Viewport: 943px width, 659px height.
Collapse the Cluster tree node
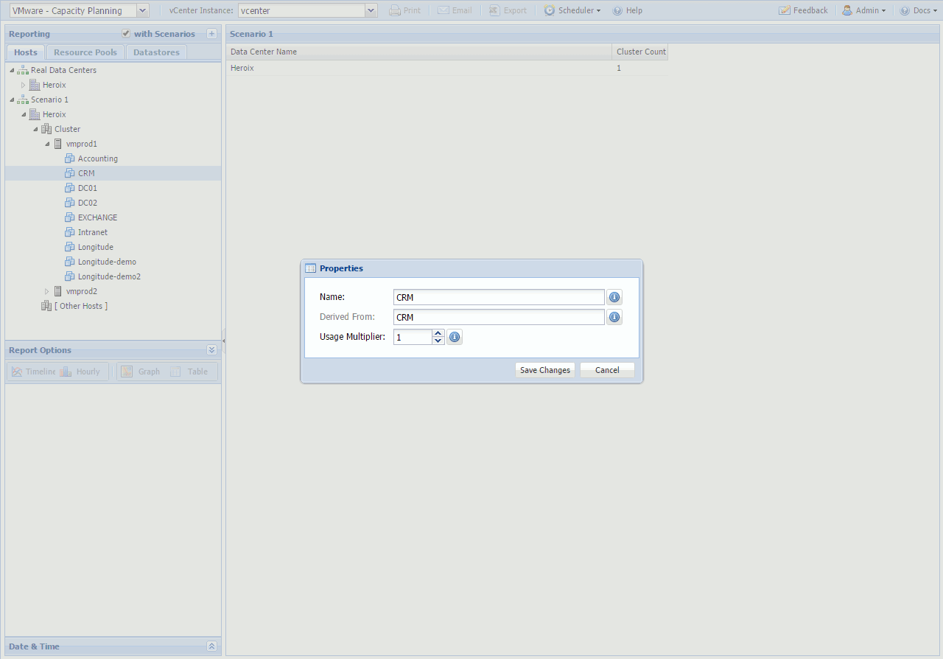click(35, 129)
